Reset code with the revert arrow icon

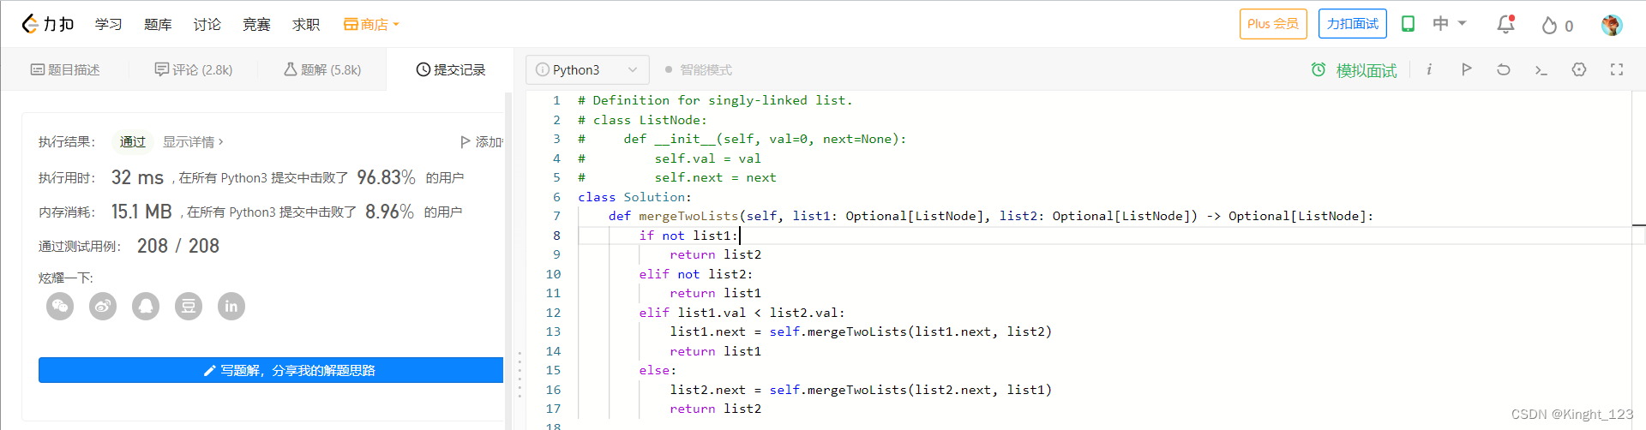coord(1504,69)
